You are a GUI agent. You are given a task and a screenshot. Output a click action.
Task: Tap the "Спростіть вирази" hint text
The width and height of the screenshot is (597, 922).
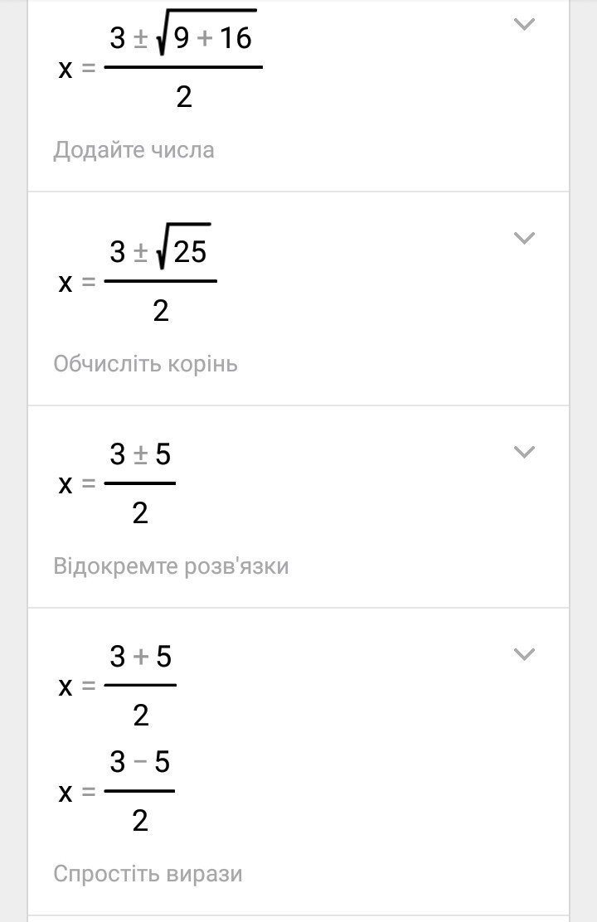[148, 874]
